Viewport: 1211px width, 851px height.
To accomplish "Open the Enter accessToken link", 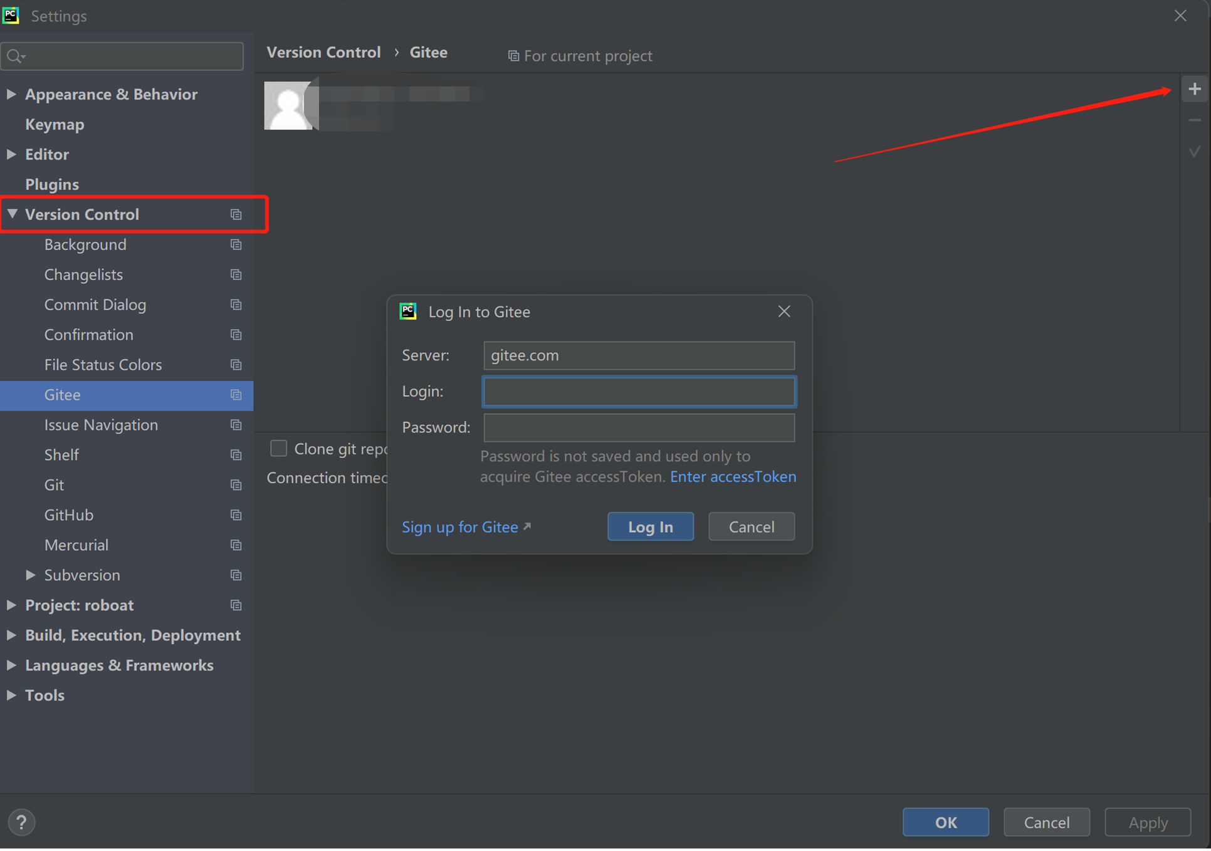I will pos(733,476).
